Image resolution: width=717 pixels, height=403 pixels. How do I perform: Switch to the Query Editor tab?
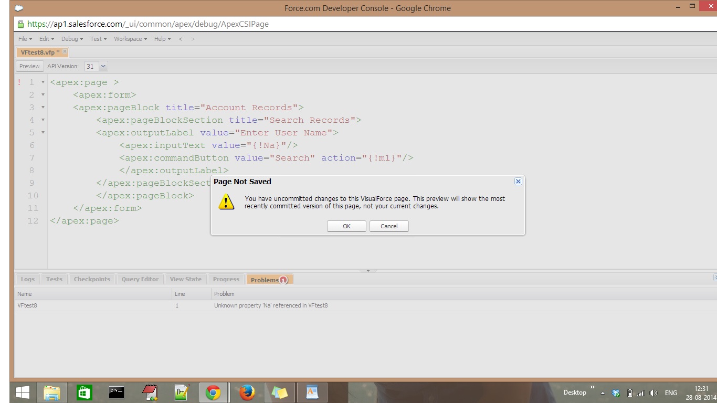[140, 279]
